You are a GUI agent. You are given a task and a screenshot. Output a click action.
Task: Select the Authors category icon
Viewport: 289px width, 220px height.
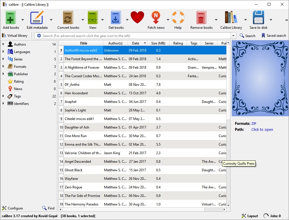tap(10, 44)
